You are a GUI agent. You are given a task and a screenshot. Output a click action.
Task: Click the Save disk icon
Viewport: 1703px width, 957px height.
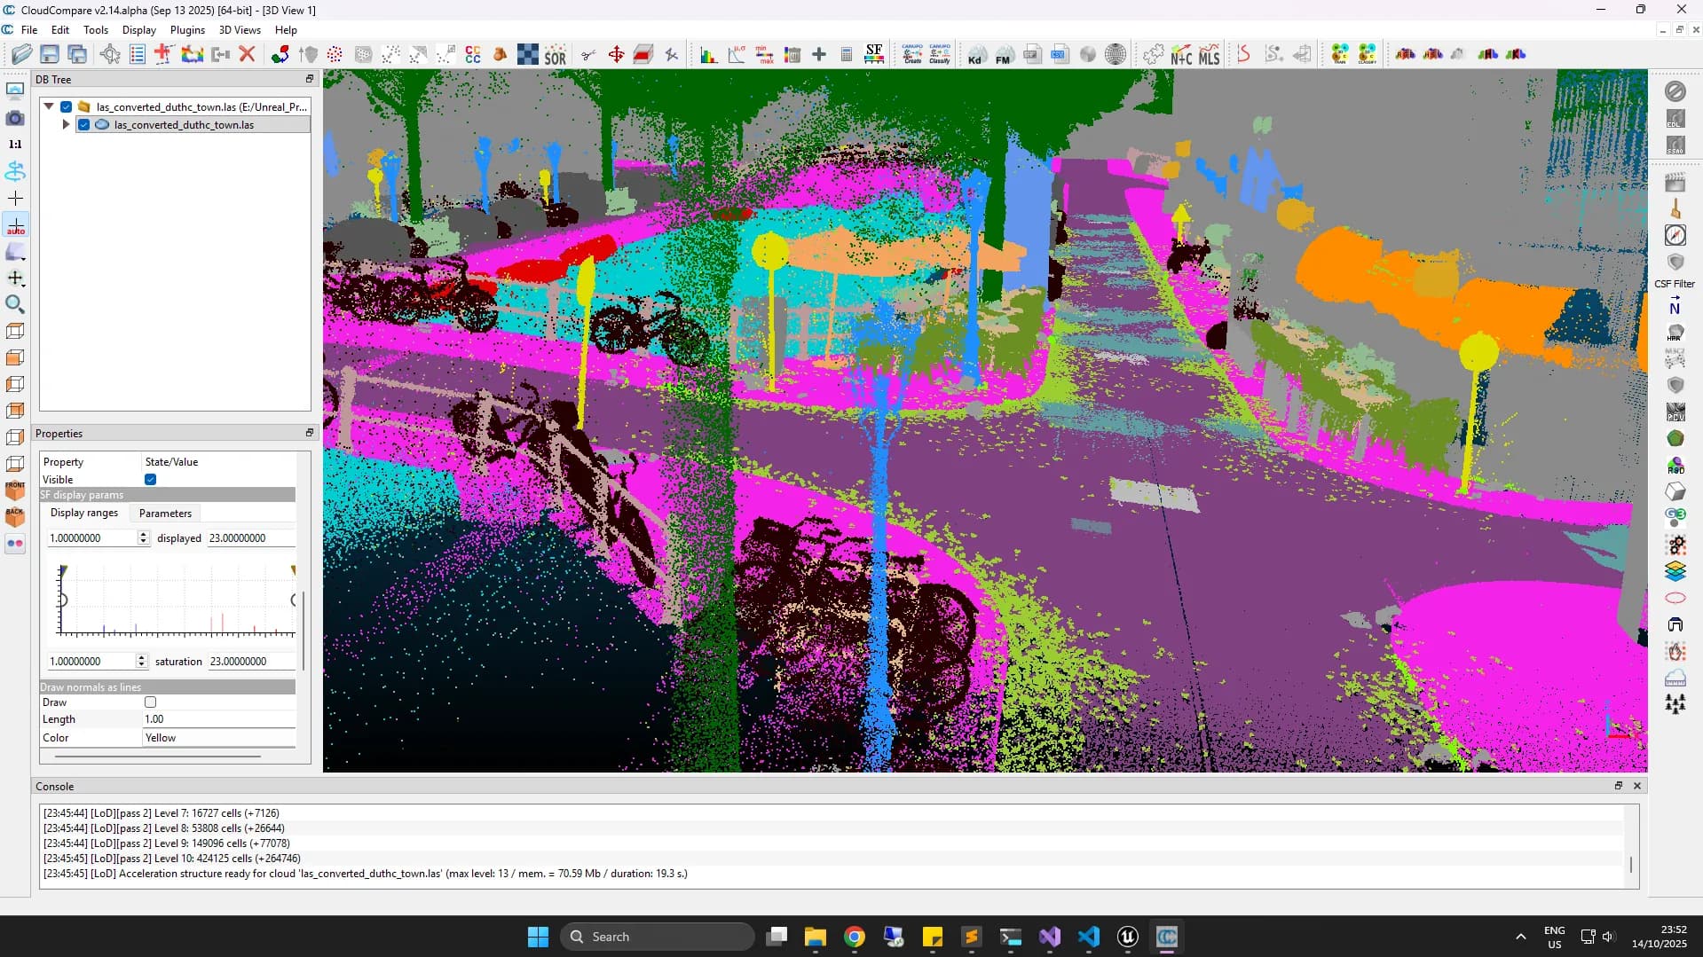[50, 54]
